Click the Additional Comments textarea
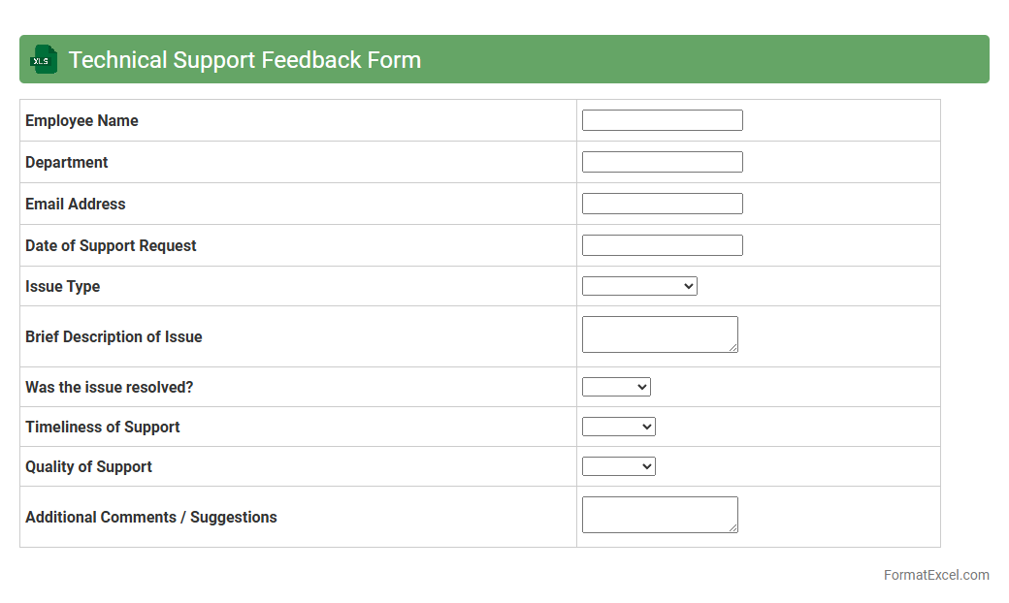 click(660, 515)
